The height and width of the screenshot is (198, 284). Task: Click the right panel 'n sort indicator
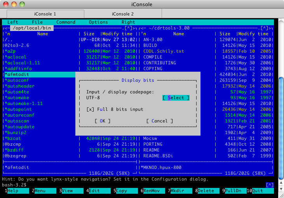pyautogui.click(x=143, y=34)
